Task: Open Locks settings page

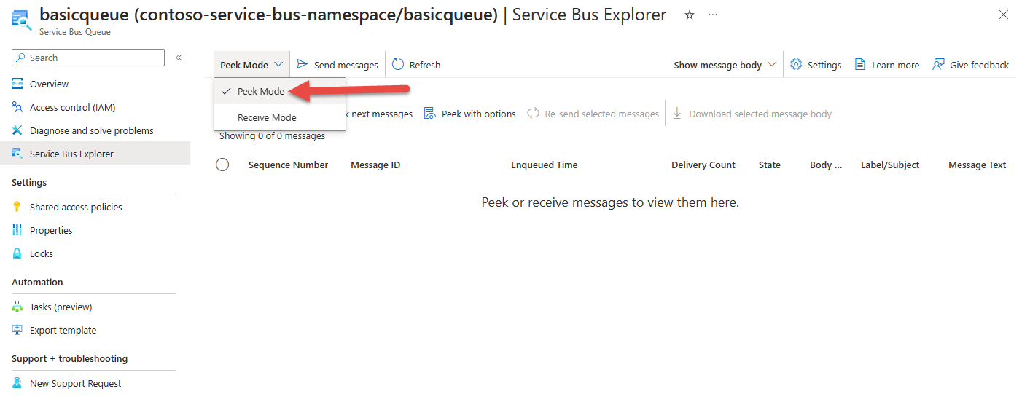Action: click(42, 253)
